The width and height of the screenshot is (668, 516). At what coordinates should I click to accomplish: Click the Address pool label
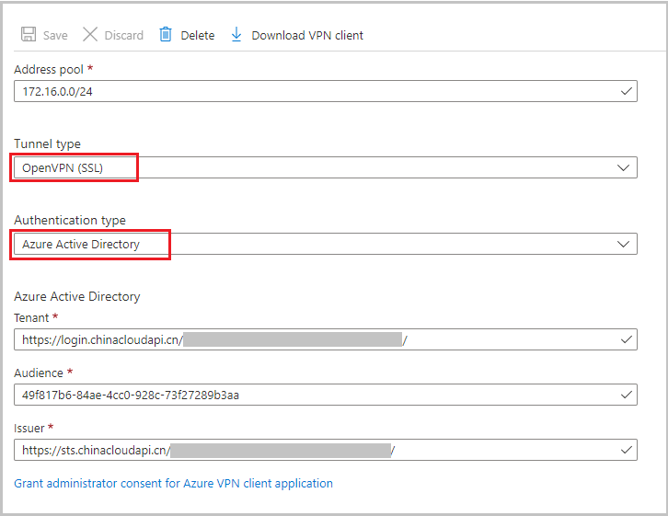pos(49,69)
